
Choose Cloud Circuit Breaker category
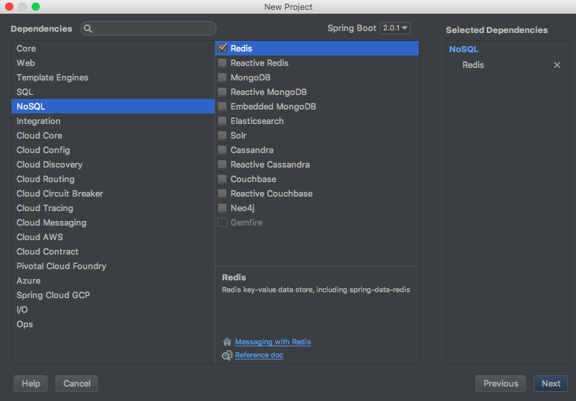click(113, 193)
